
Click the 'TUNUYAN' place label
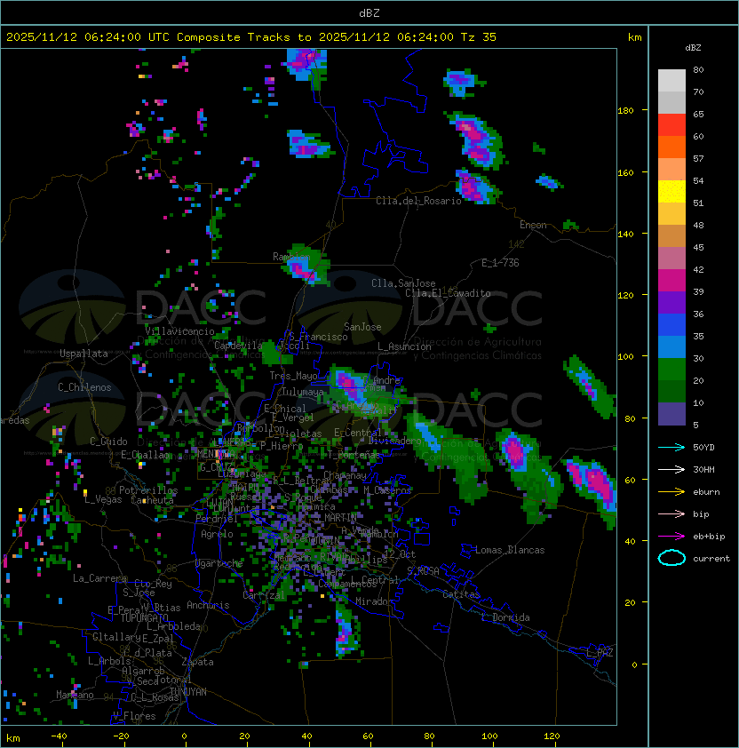pyautogui.click(x=188, y=692)
